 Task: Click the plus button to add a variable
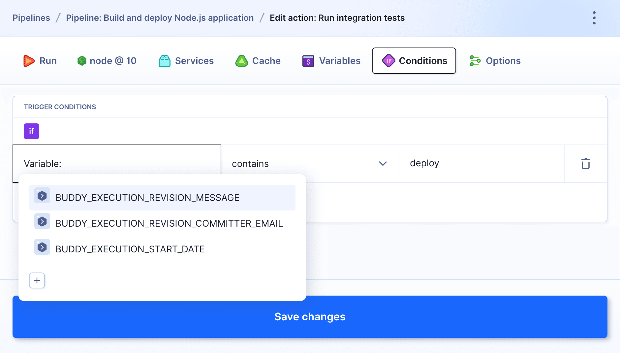(x=37, y=280)
